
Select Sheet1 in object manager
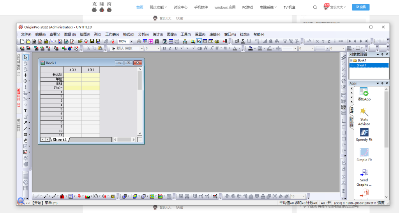click(x=361, y=65)
